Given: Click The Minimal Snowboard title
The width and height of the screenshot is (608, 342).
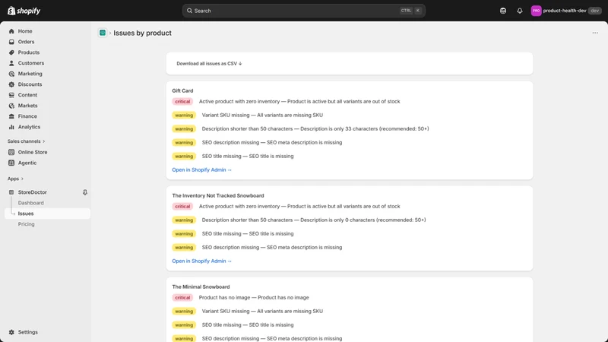Looking at the screenshot, I should tap(201, 287).
